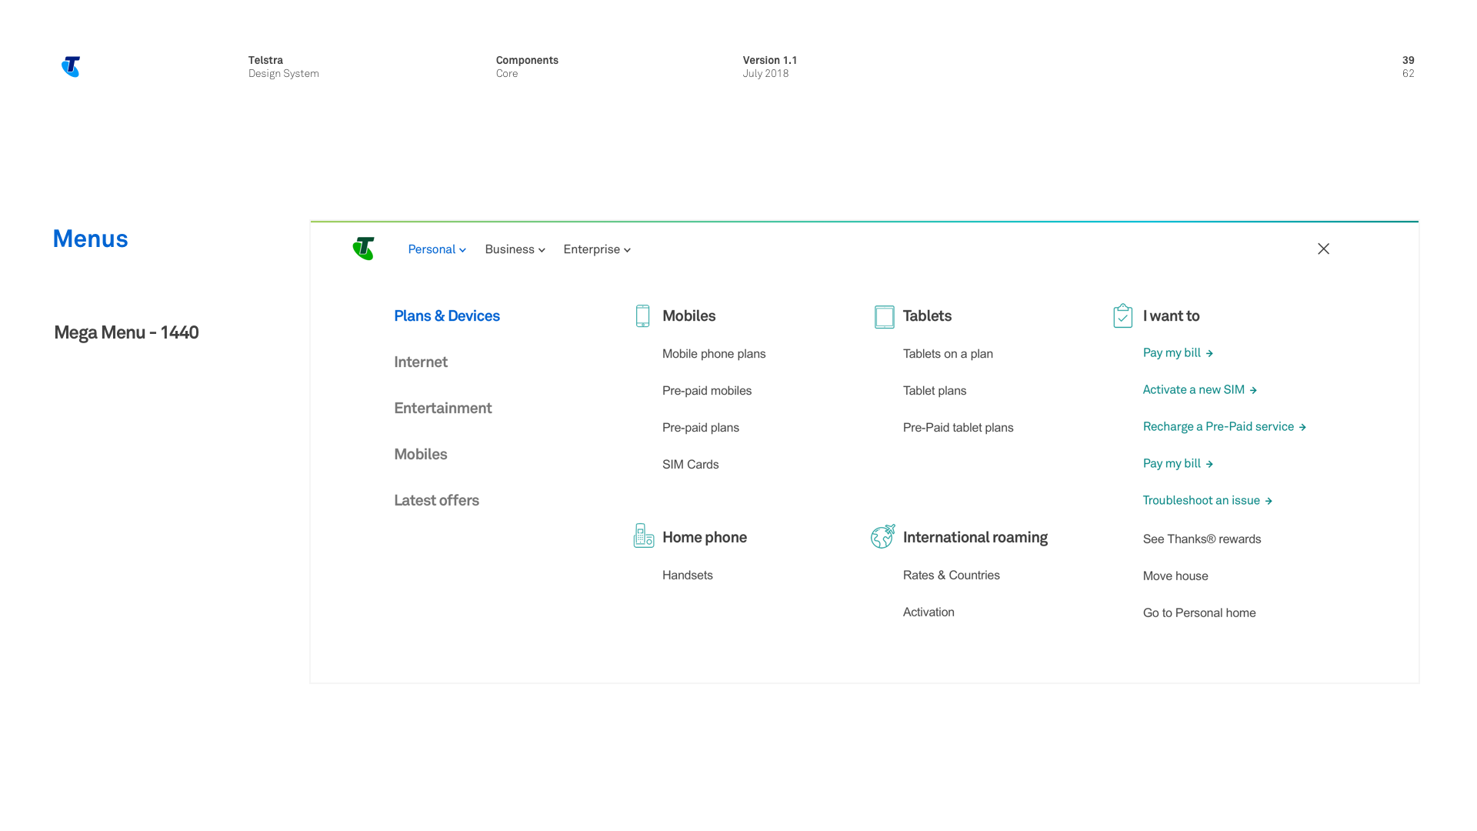Open Move house link
The height and width of the screenshot is (831, 1477).
(x=1175, y=576)
